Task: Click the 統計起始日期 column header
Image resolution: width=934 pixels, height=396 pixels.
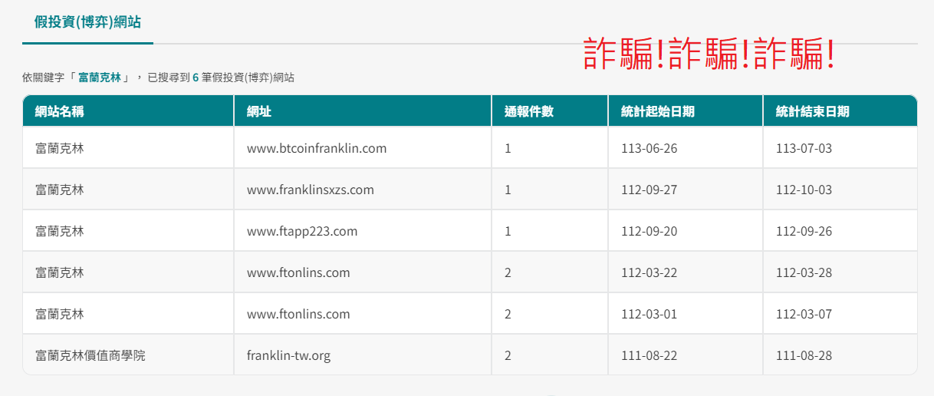Action: click(658, 111)
